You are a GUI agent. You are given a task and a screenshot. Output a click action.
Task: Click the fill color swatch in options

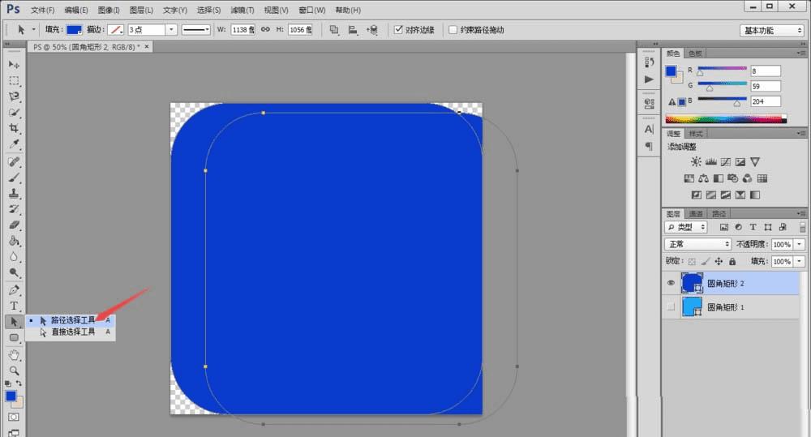tap(74, 29)
